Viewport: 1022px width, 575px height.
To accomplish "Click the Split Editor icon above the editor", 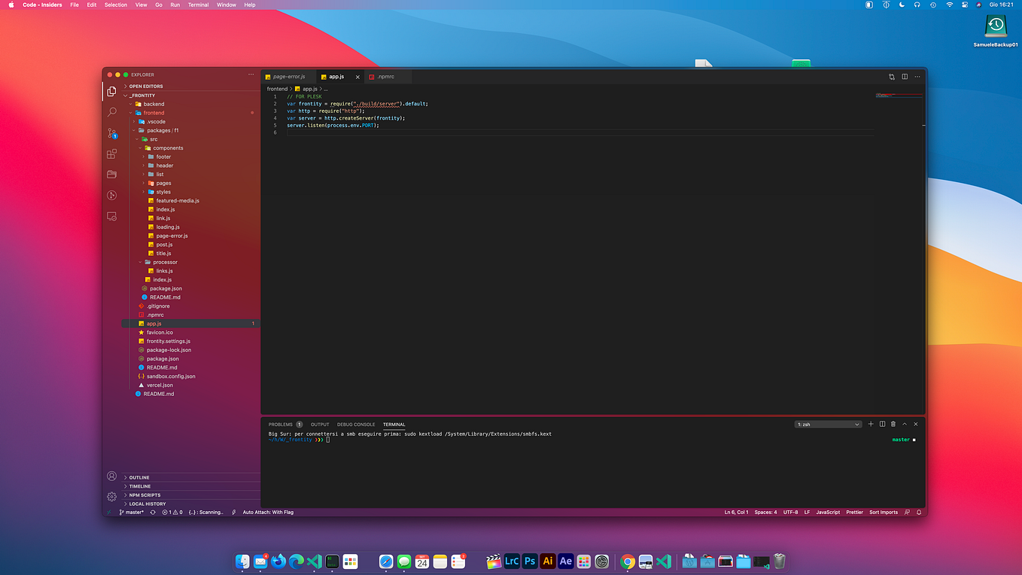I will tap(904, 76).
